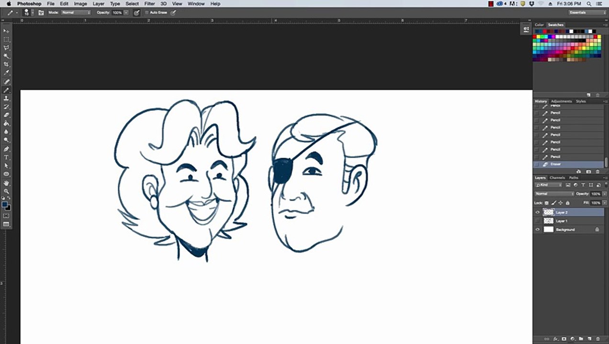
Task: Change the screen mode
Action: tap(6, 224)
